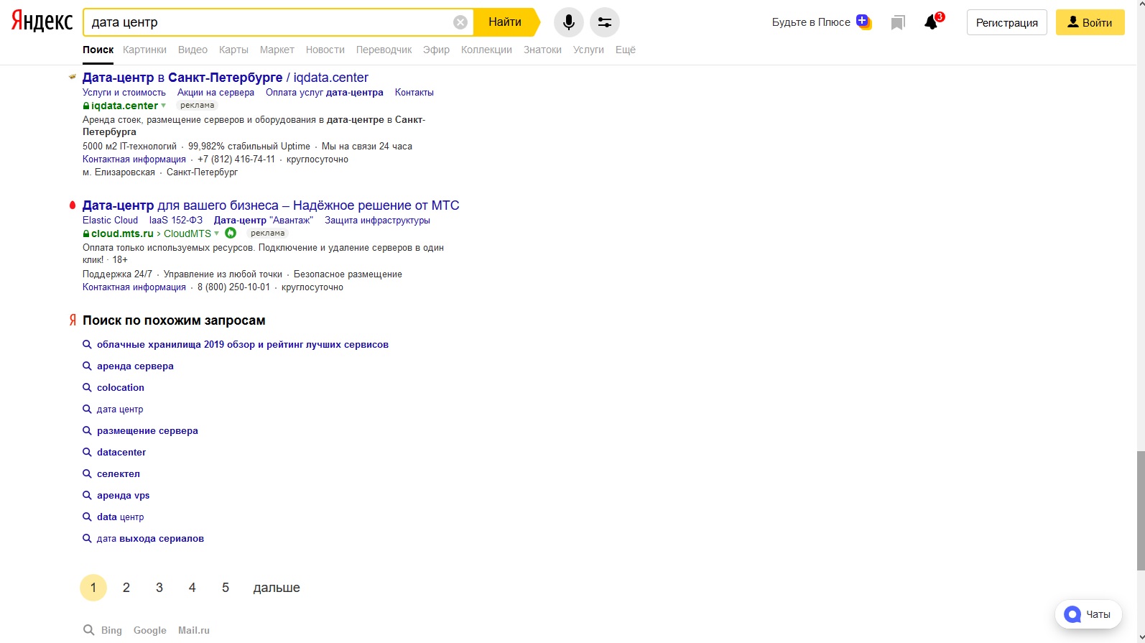This screenshot has height=643, width=1145.
Task: Open the Знатоки tab
Action: pyautogui.click(x=542, y=50)
